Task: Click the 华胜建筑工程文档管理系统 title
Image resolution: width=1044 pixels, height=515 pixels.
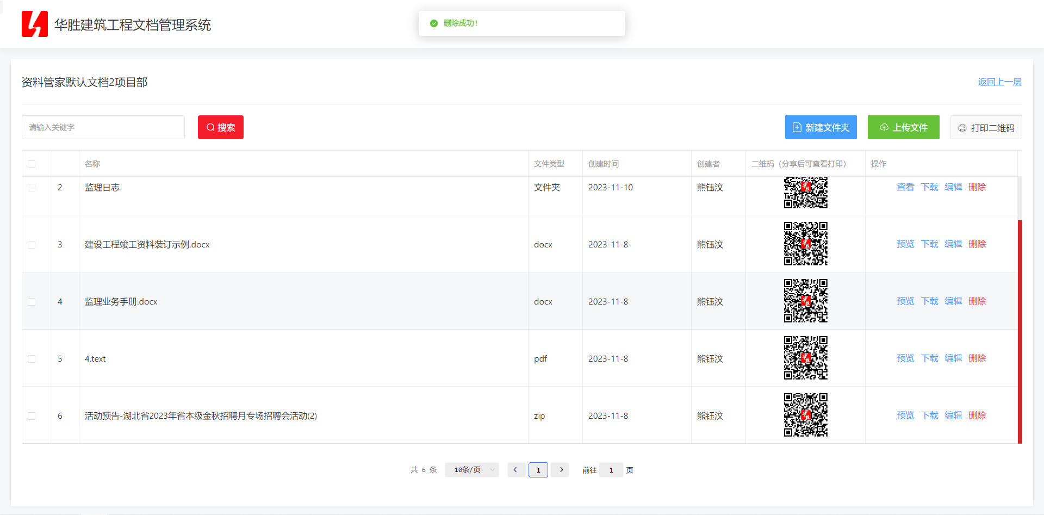Action: coord(133,25)
